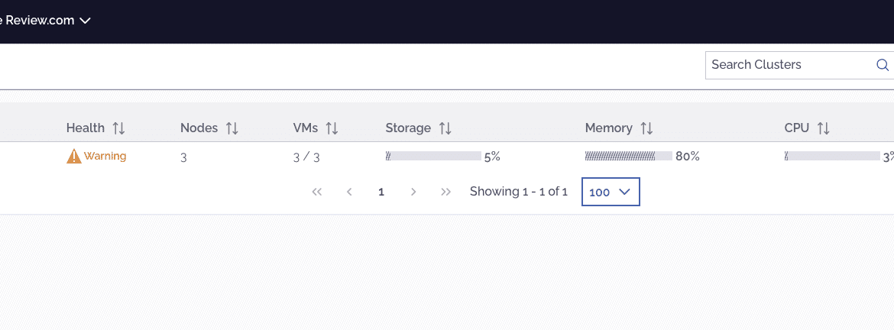Click the Storage 5% usage bar

[433, 156]
